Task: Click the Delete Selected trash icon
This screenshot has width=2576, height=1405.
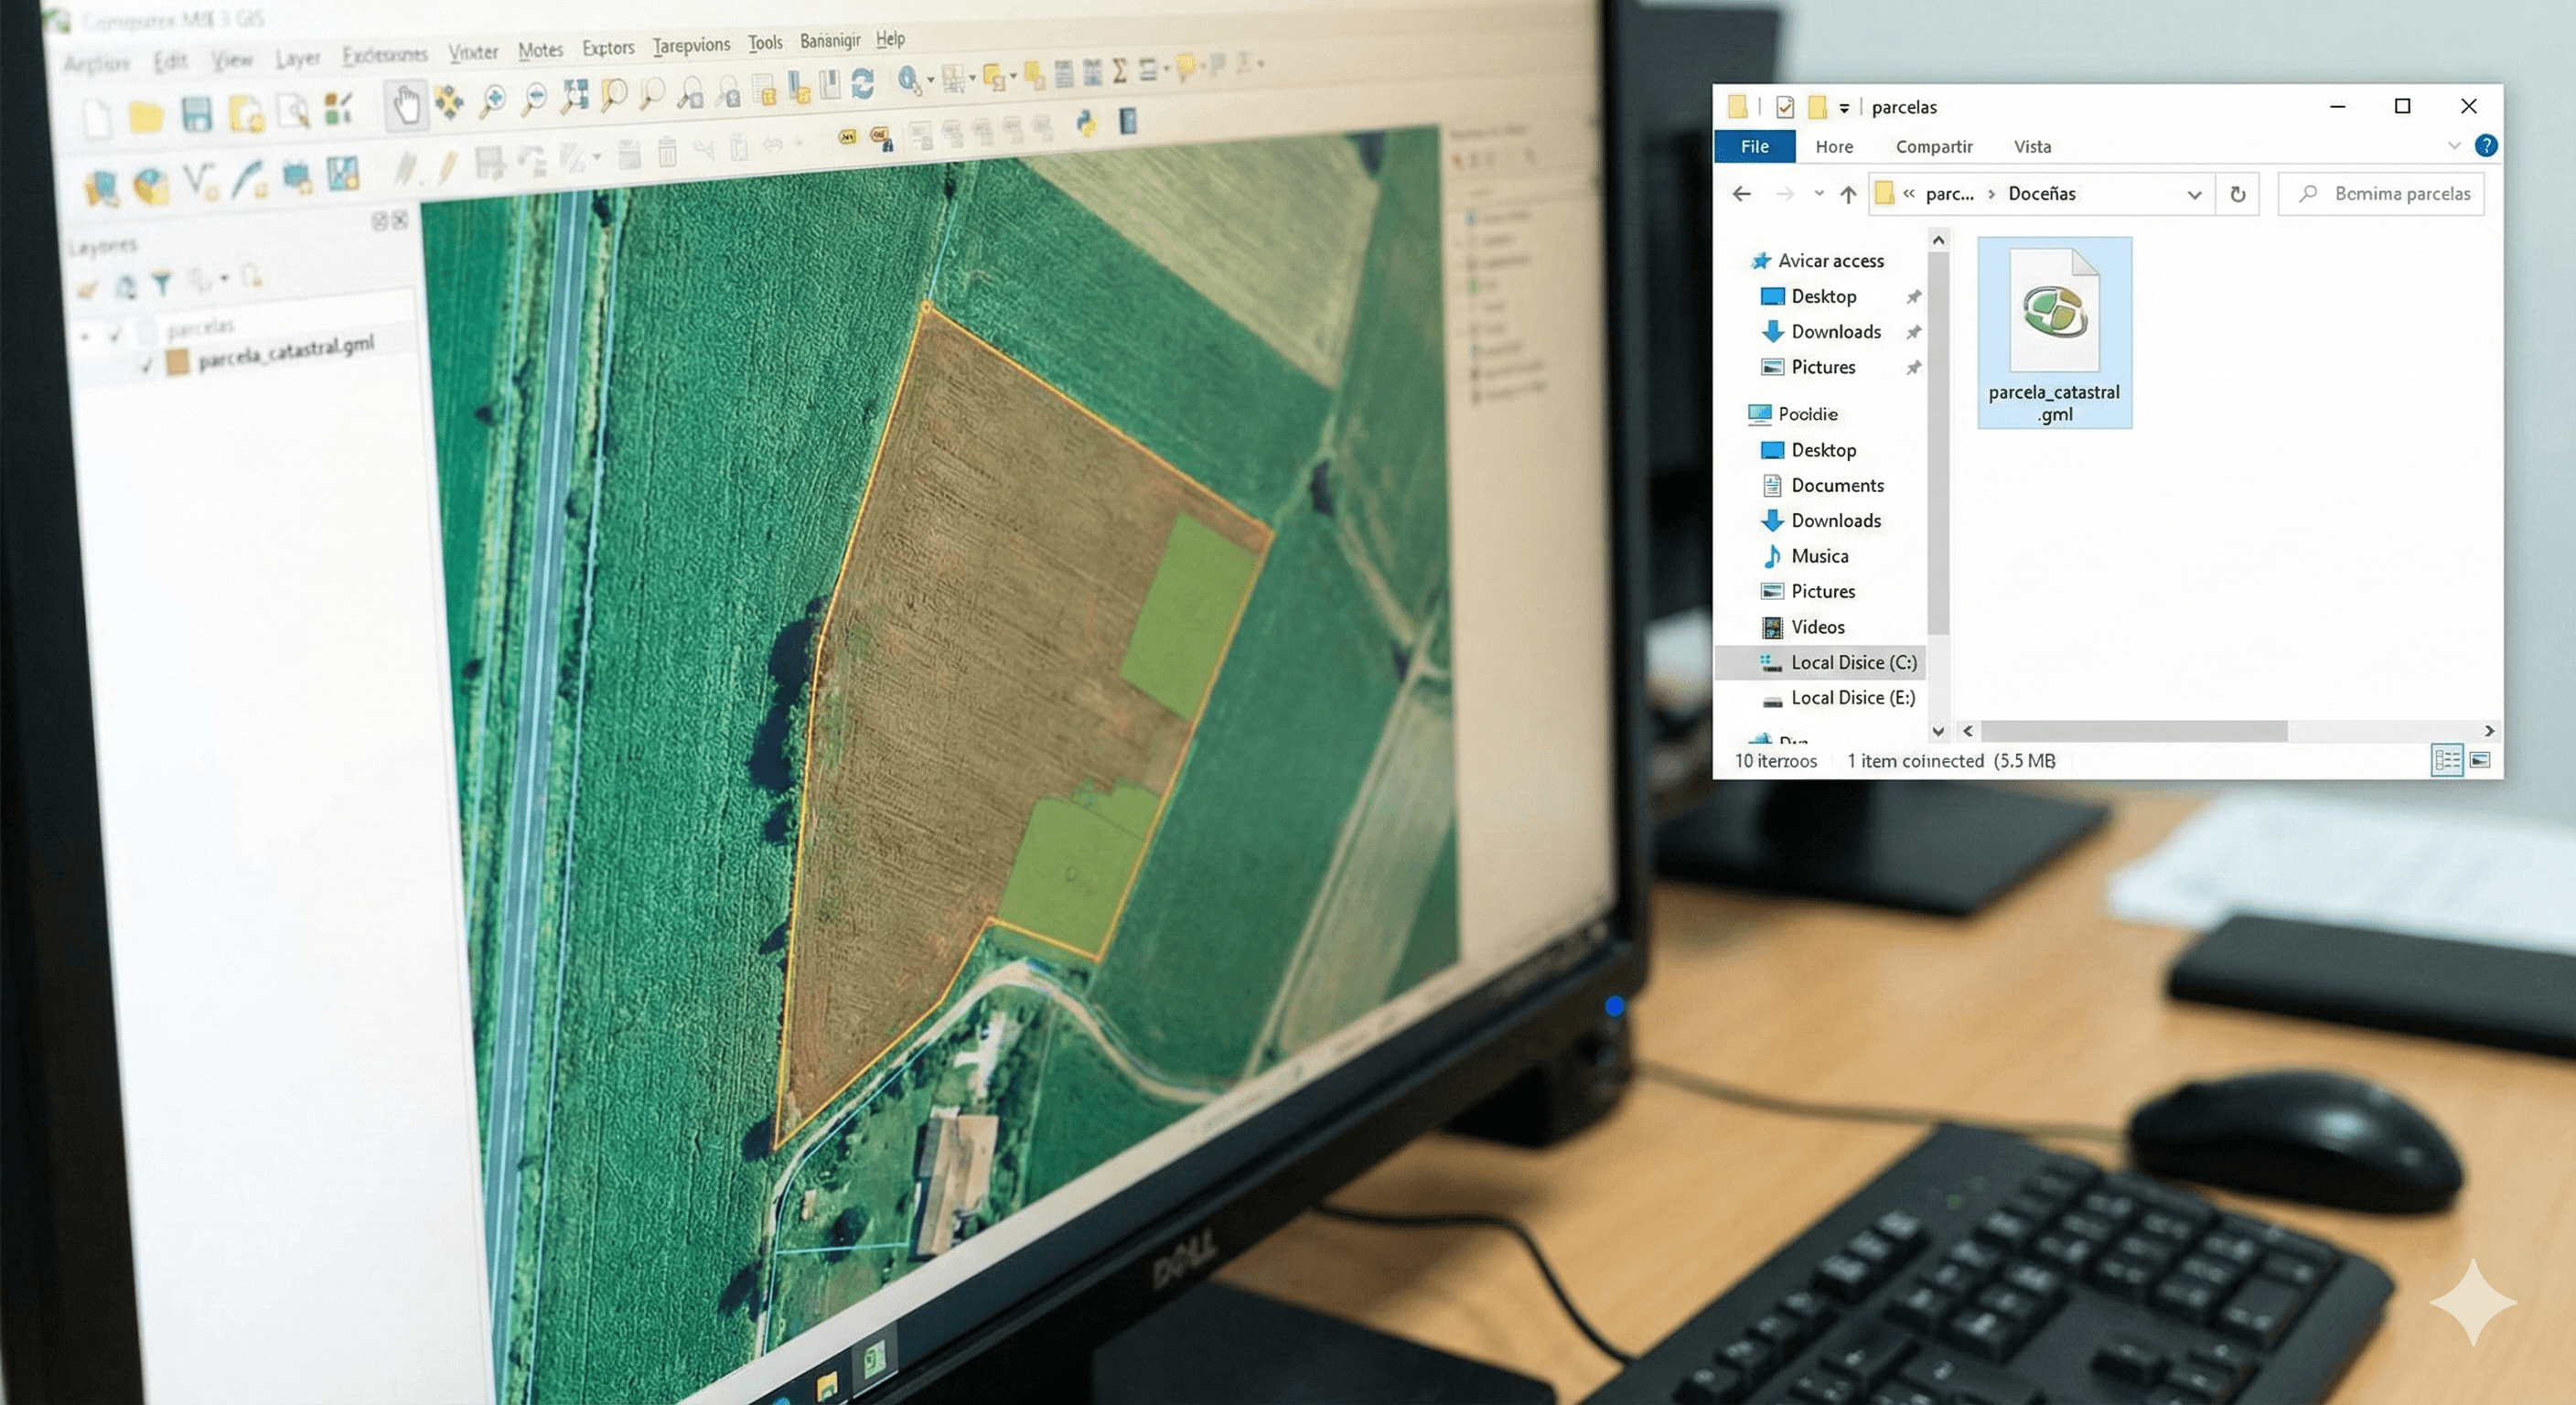Action: [x=667, y=152]
